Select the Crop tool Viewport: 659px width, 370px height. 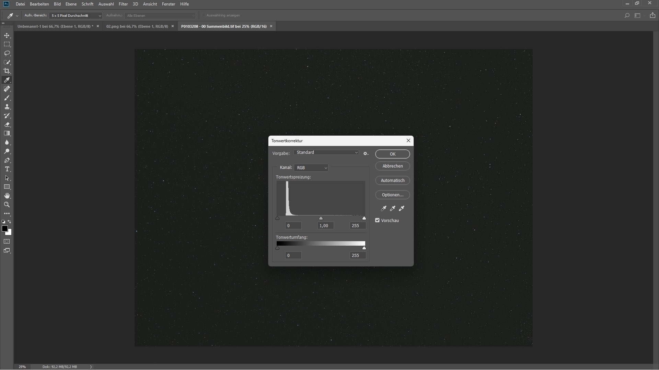pos(7,71)
